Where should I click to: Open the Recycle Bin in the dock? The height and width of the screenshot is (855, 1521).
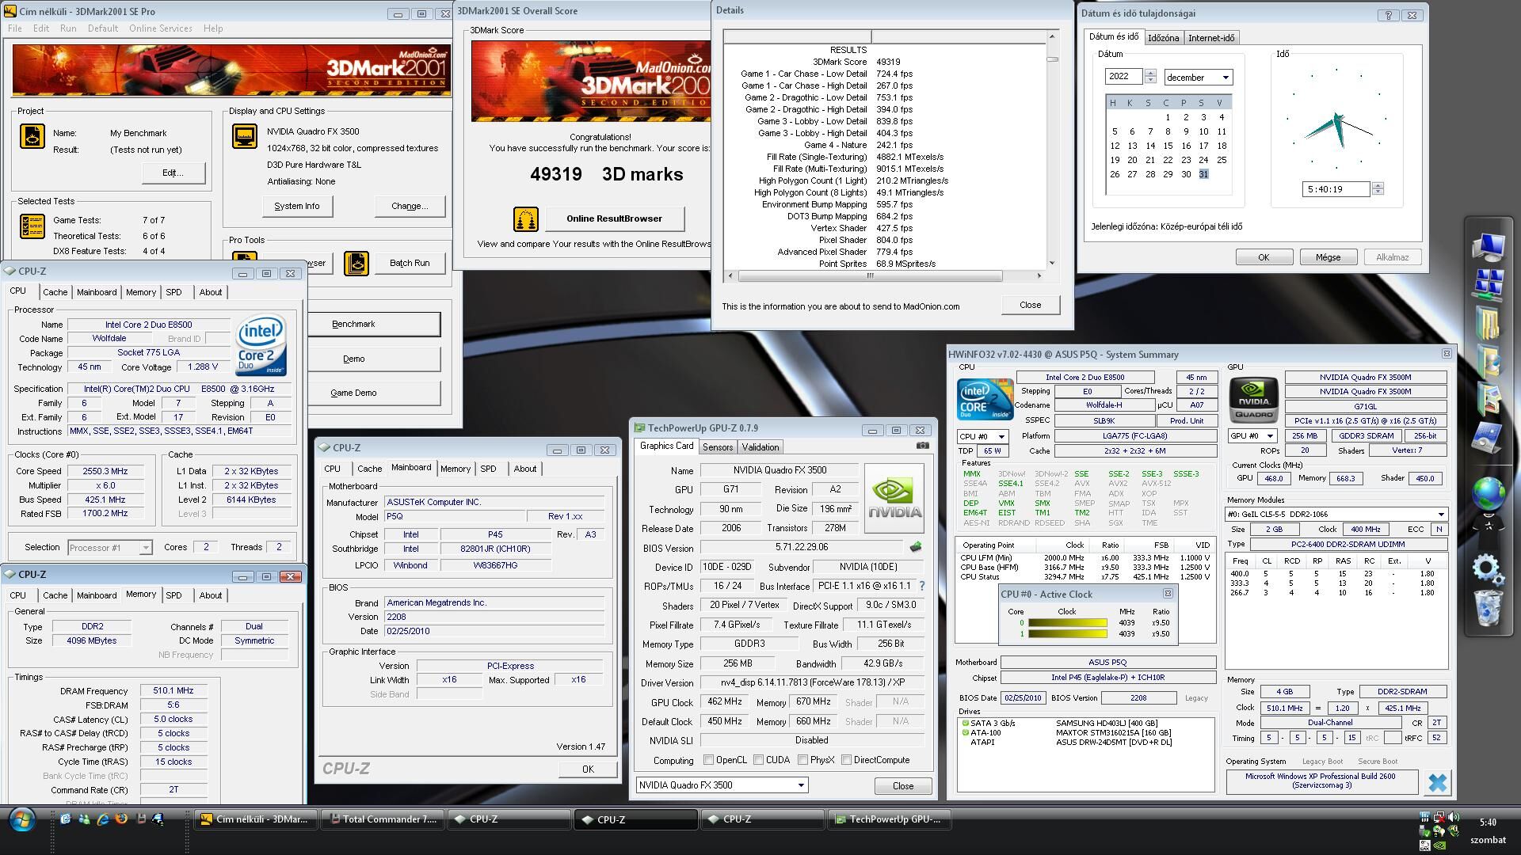pos(1488,608)
